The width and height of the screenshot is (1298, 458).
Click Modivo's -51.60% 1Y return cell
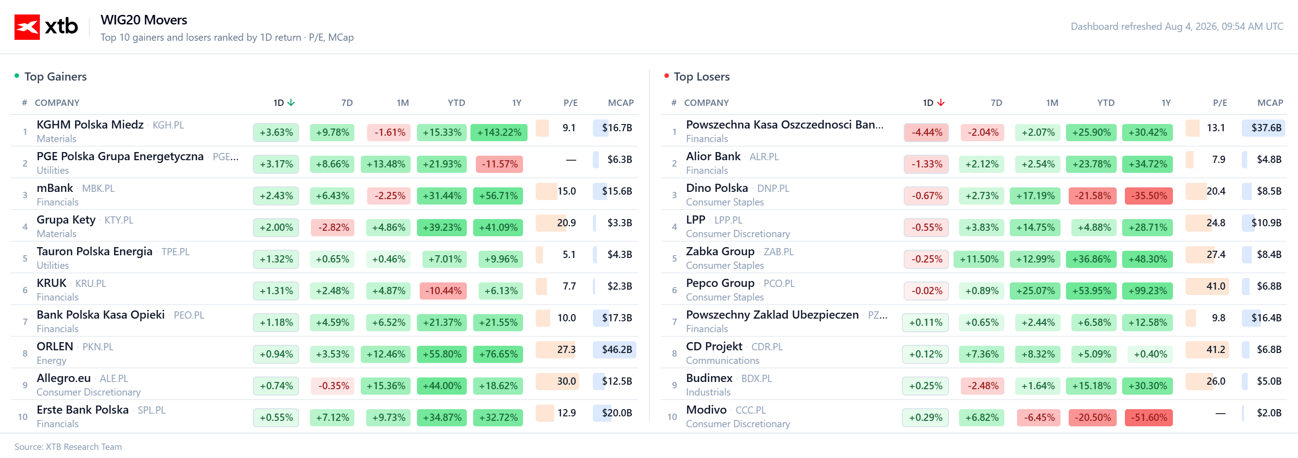tap(1148, 417)
